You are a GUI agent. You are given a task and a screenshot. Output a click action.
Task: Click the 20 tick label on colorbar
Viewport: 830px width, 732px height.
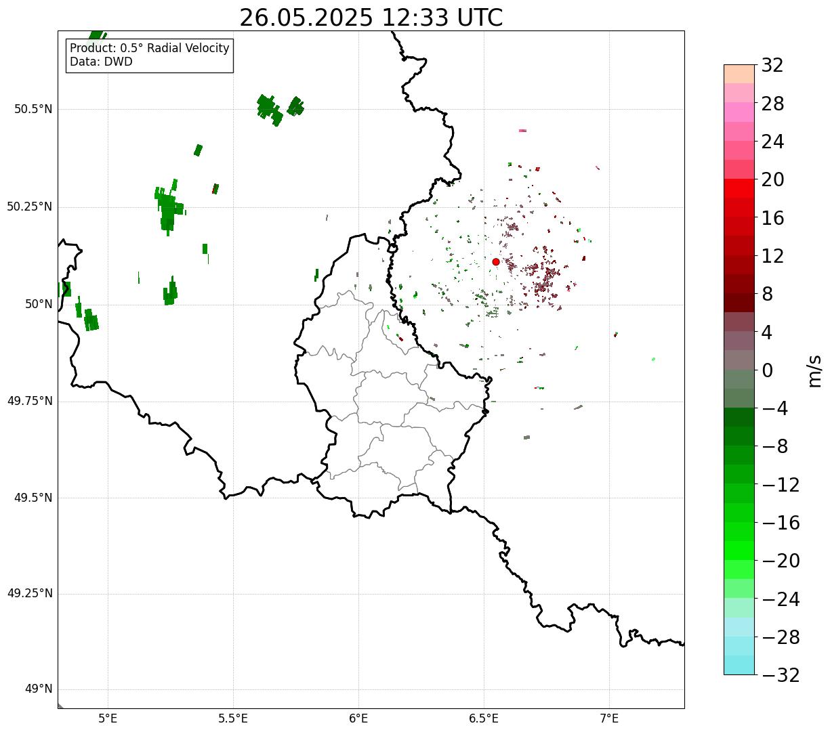pyautogui.click(x=772, y=180)
